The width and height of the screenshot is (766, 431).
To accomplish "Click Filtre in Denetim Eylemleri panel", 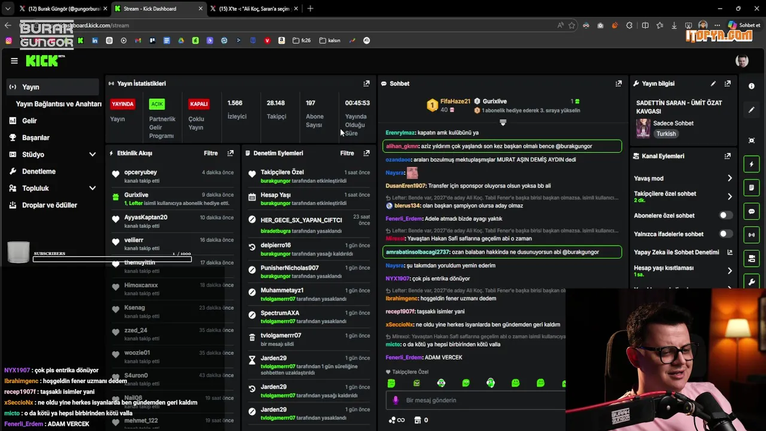I will click(347, 153).
